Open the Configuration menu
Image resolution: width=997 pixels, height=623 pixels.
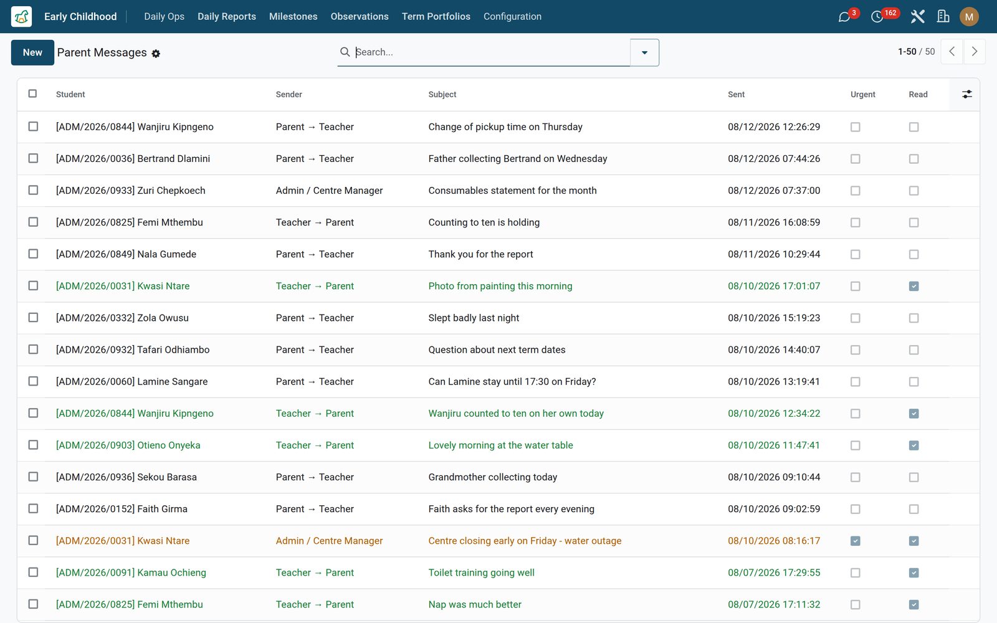512,17
